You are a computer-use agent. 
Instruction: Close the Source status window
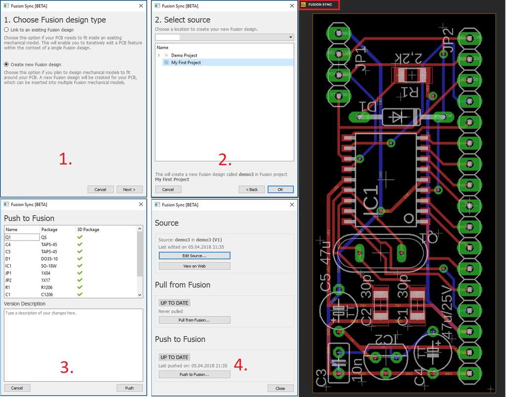tap(292, 204)
